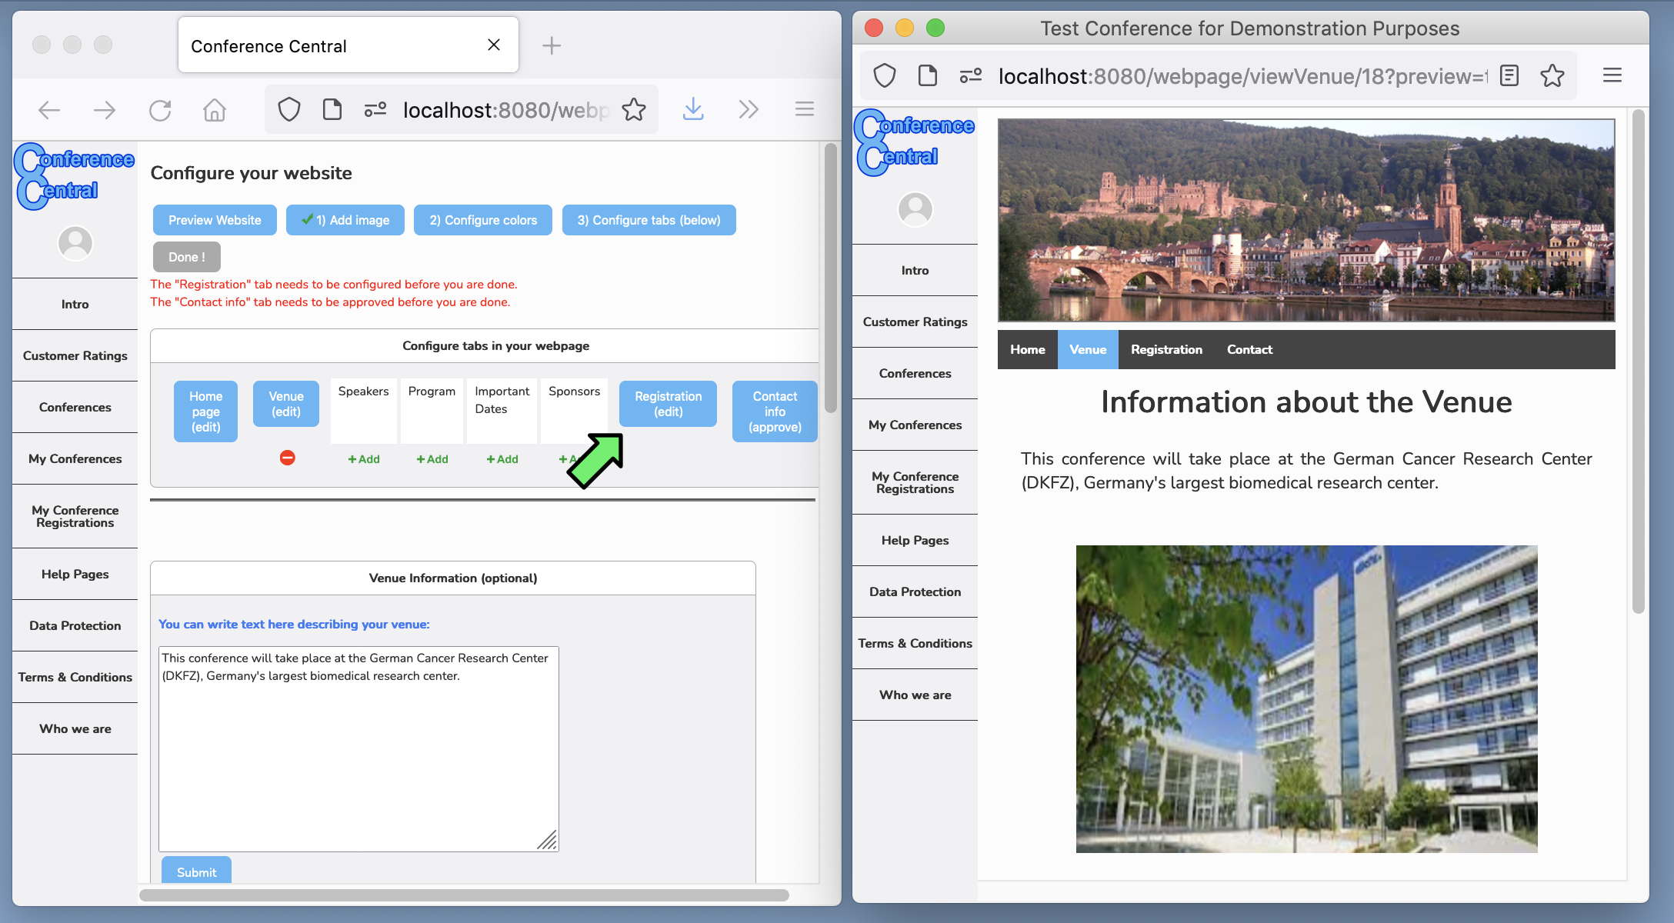This screenshot has width=1674, height=923.
Task: Open reader view icon in right browser
Action: tap(1509, 75)
